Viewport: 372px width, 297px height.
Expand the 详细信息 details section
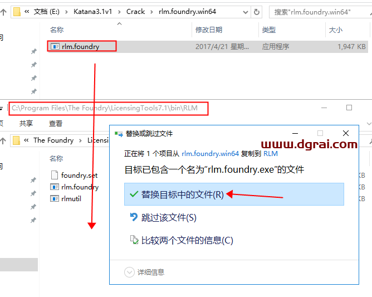[x=130, y=272]
